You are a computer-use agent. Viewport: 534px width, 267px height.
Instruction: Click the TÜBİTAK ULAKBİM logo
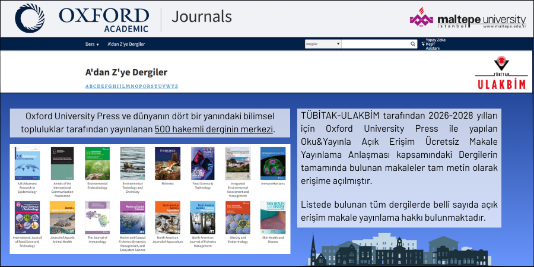(x=501, y=72)
